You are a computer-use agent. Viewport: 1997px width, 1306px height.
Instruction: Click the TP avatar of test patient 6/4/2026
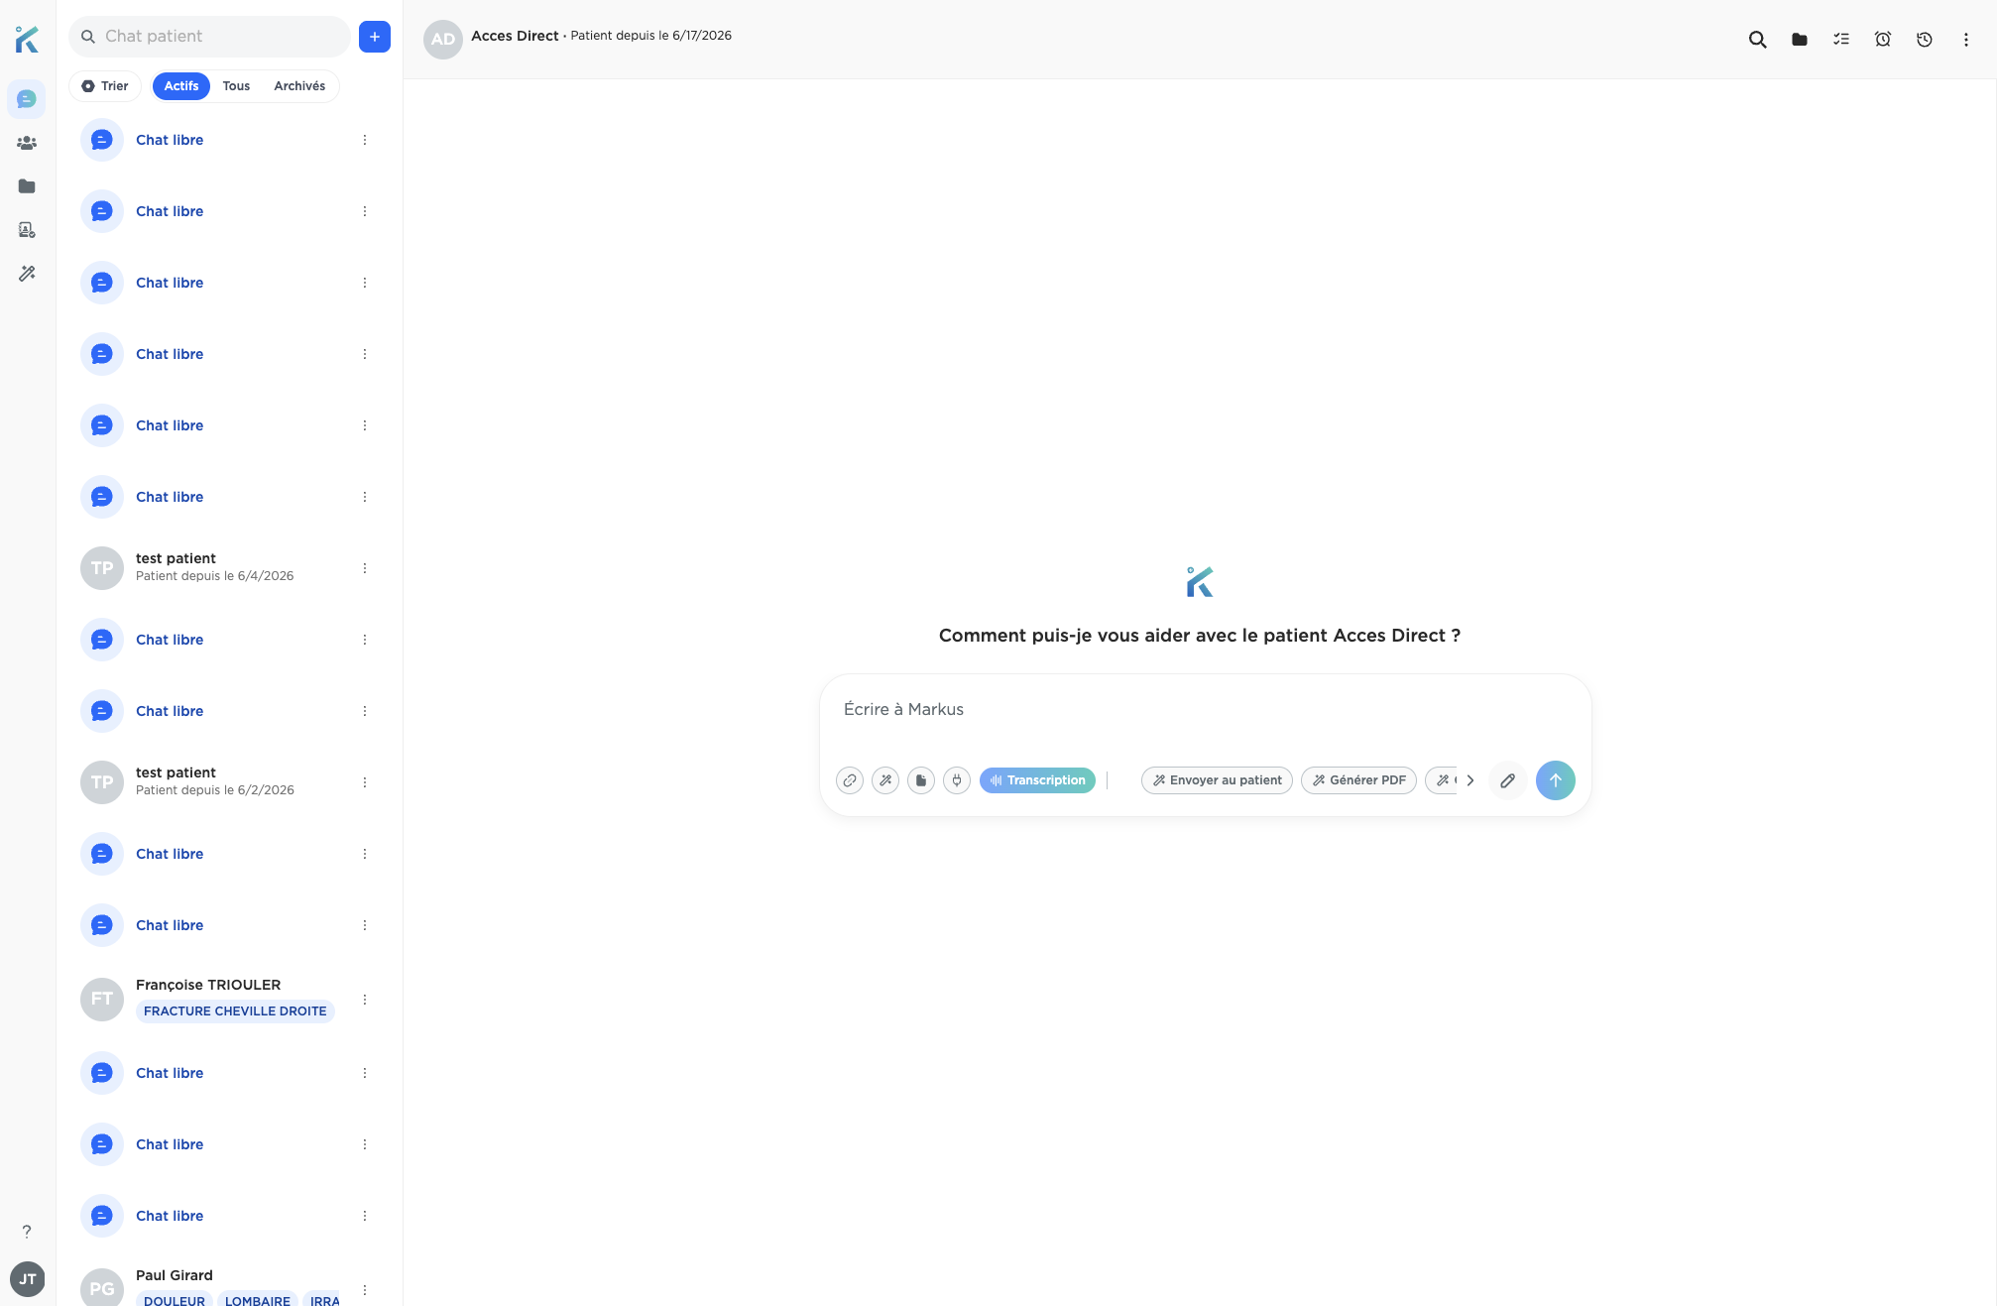coord(102,568)
